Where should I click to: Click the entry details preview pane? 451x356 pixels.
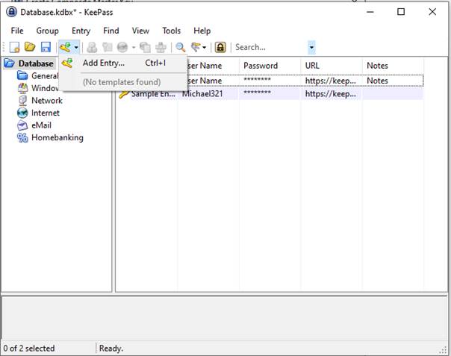coord(225,317)
